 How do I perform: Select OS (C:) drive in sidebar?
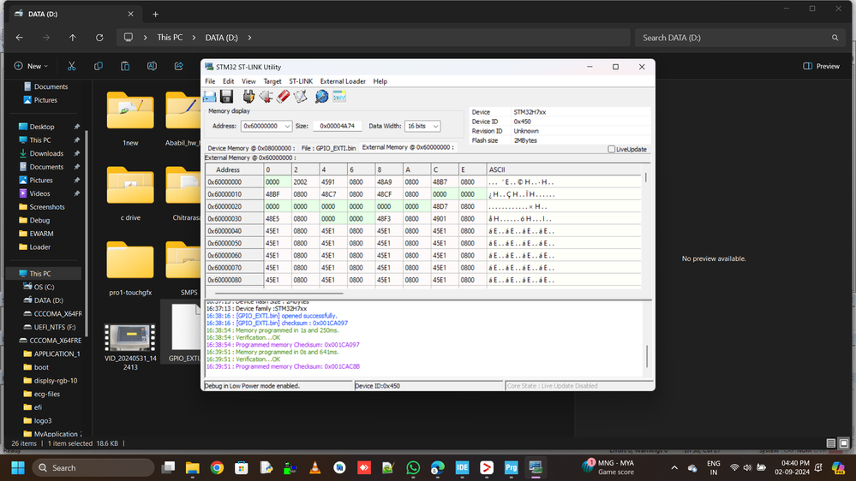pos(44,287)
